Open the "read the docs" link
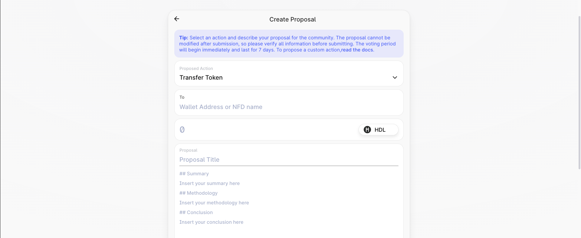The image size is (581, 238). [x=357, y=50]
